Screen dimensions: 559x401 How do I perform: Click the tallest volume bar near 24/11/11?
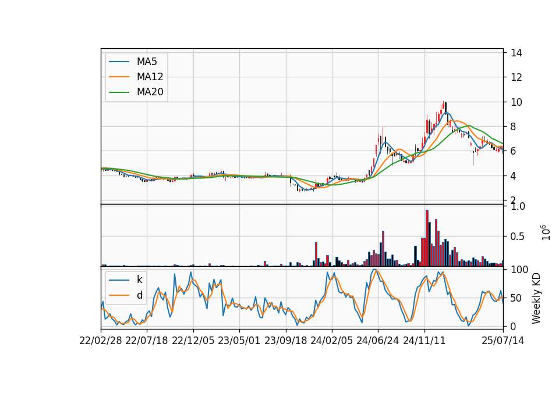pos(427,238)
